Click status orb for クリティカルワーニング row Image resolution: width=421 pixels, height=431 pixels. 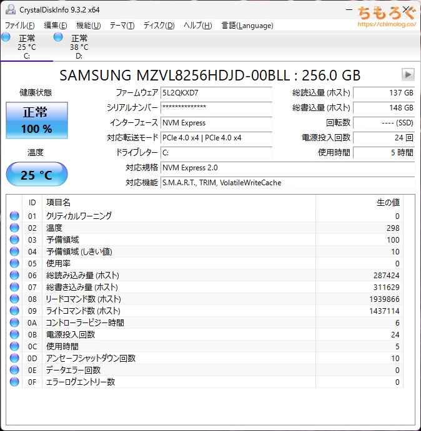pyautogui.click(x=14, y=216)
